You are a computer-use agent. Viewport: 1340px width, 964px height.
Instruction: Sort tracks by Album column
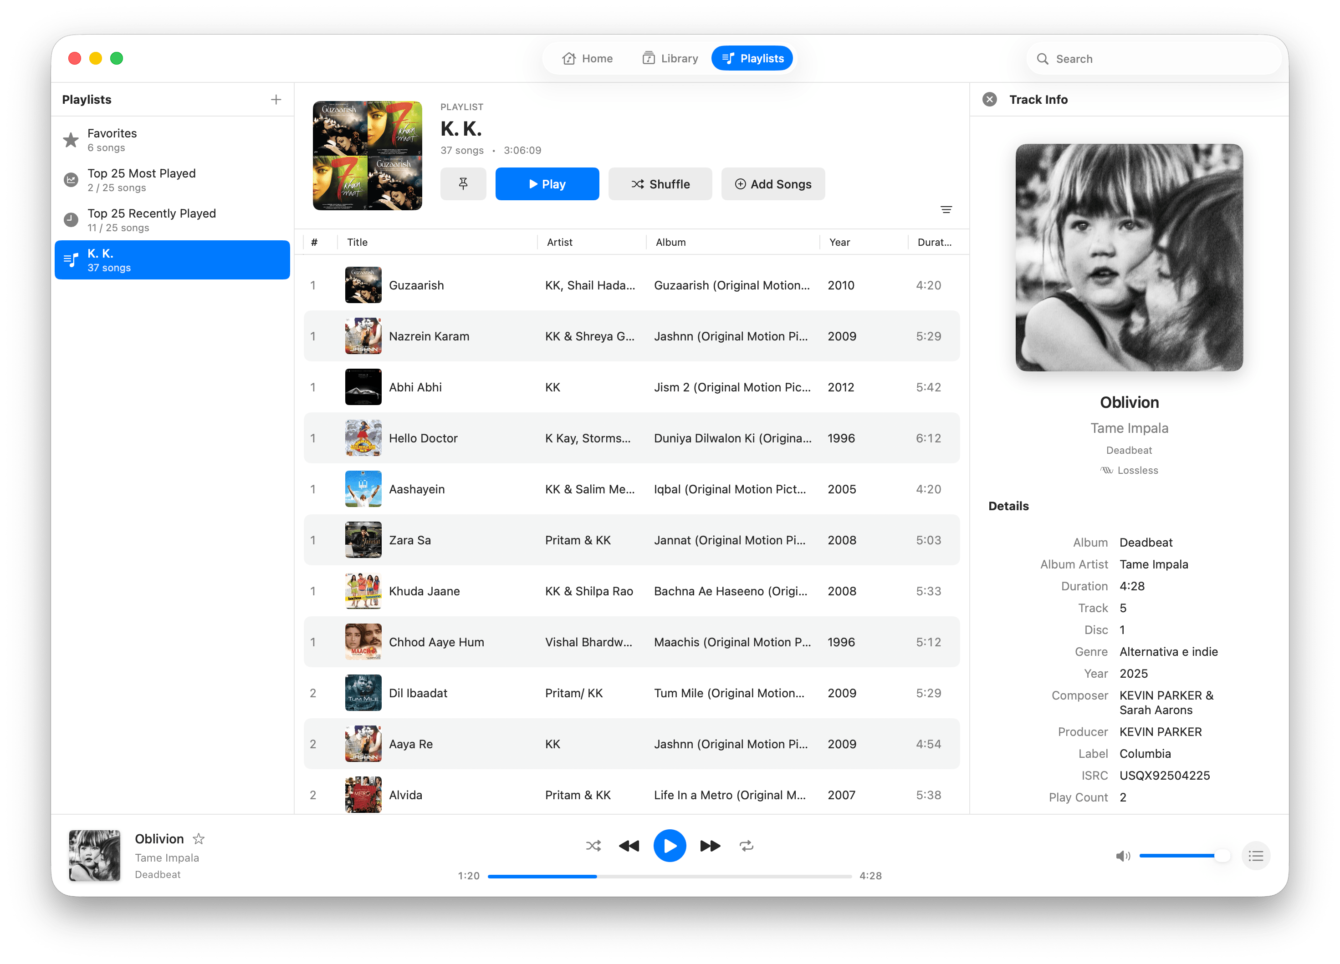[x=733, y=242]
